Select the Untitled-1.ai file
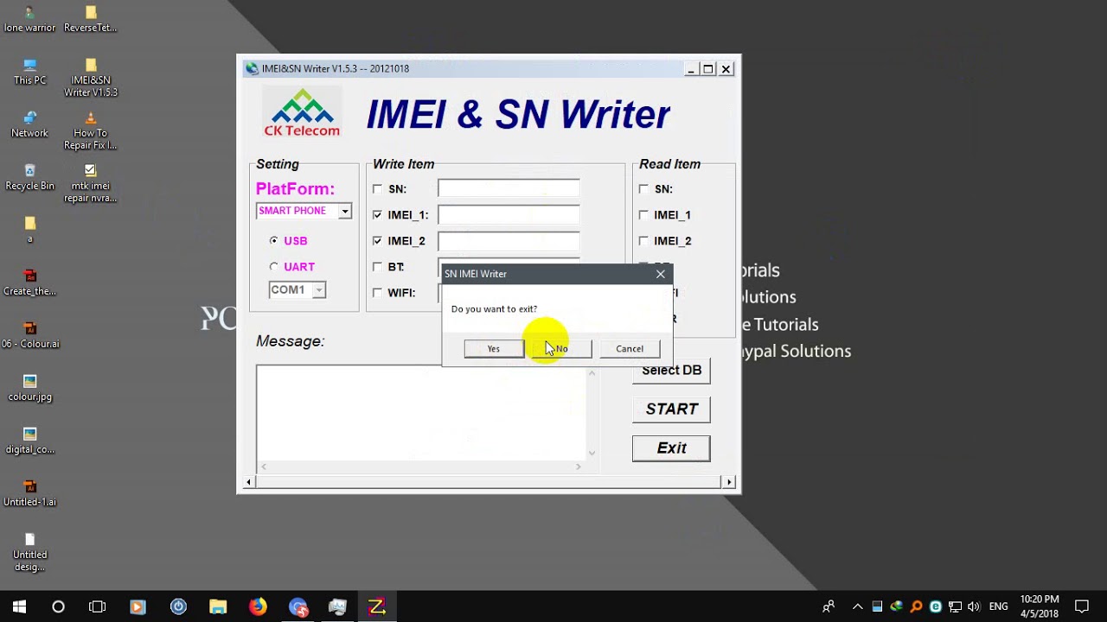The height and width of the screenshot is (622, 1107). 29,493
